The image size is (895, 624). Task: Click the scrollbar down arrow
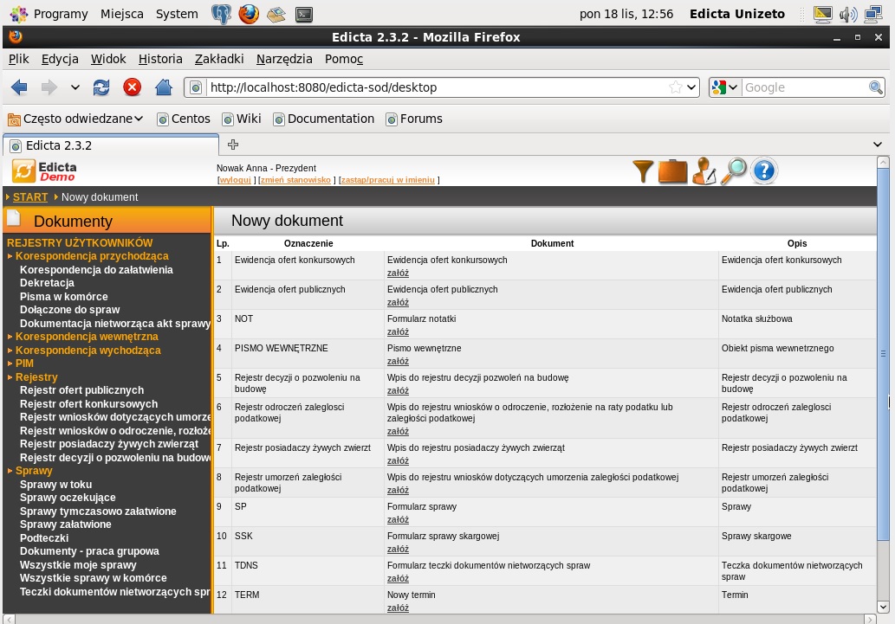tap(883, 607)
